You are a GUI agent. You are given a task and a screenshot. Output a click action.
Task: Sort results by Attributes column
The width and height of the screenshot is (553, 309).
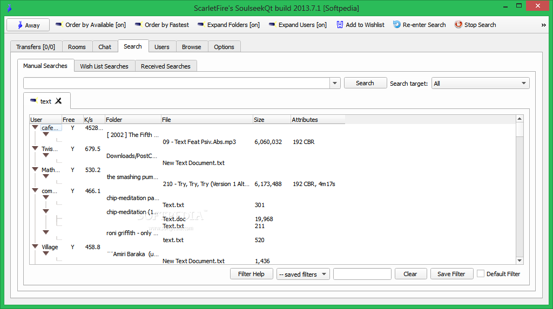(318, 119)
